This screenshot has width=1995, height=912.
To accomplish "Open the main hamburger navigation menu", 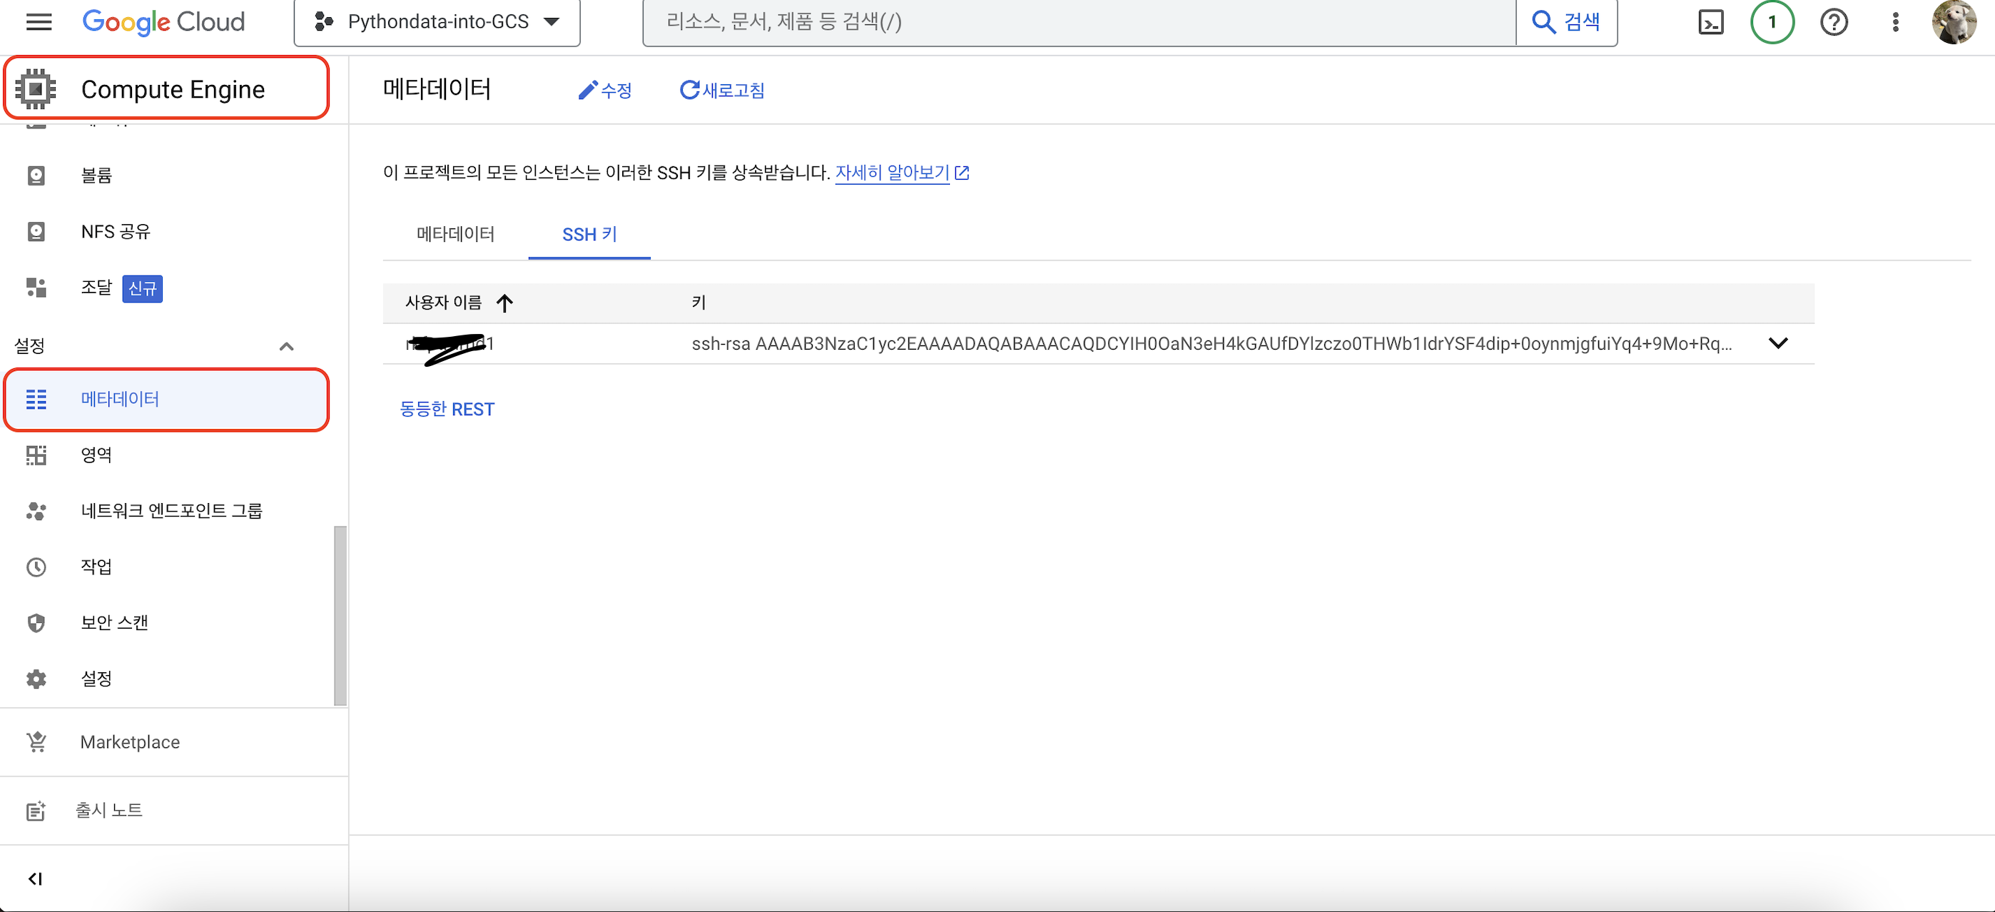I will [x=38, y=21].
